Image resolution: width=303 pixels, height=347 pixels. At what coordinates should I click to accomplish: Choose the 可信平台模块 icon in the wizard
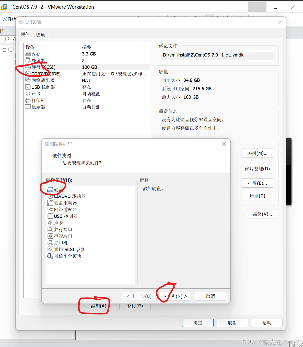50,256
